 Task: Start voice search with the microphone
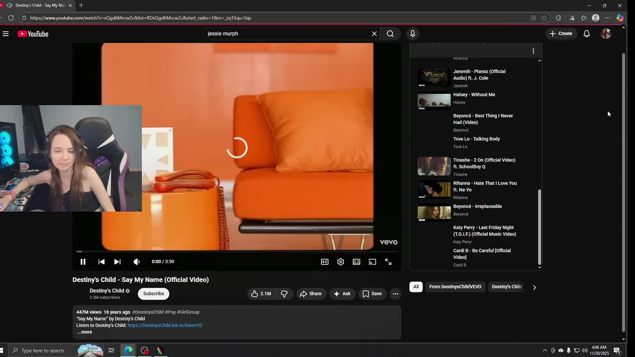point(412,34)
